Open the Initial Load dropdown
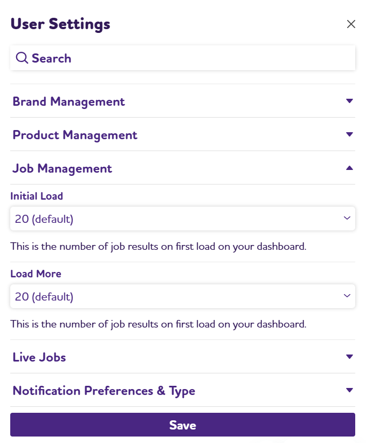The width and height of the screenshot is (366, 443). pyautogui.click(x=183, y=219)
